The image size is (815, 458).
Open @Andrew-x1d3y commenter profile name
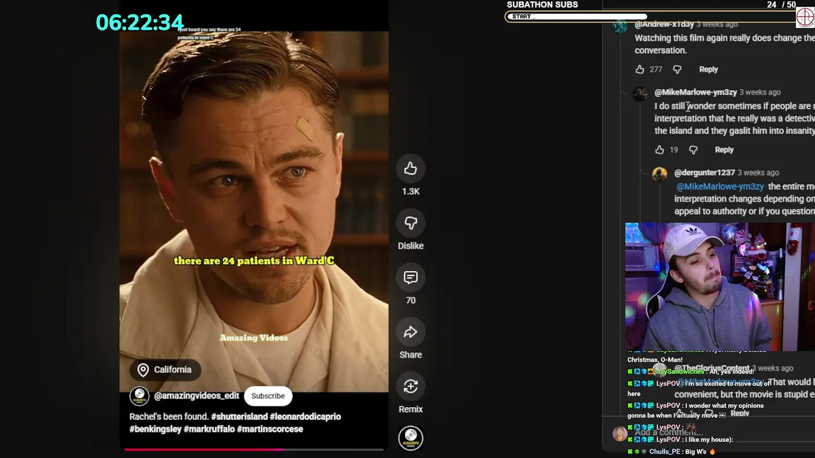pos(664,24)
